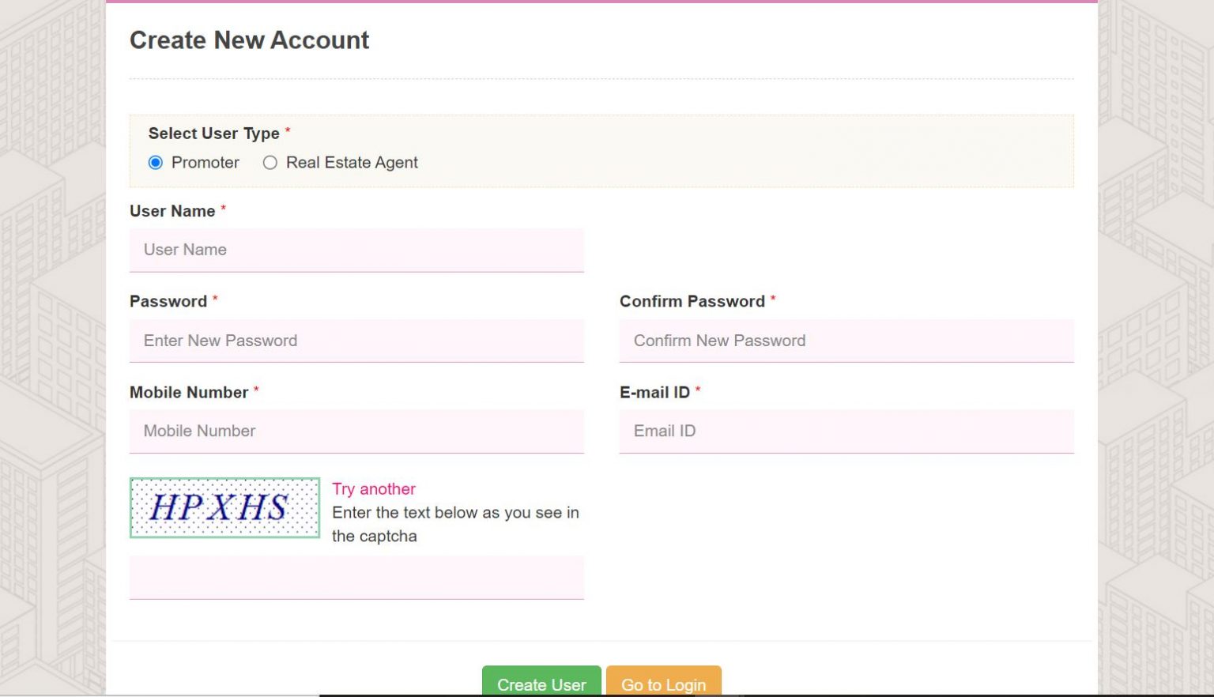This screenshot has height=697, width=1214.
Task: Click into the User Name input field
Action: 356,251
